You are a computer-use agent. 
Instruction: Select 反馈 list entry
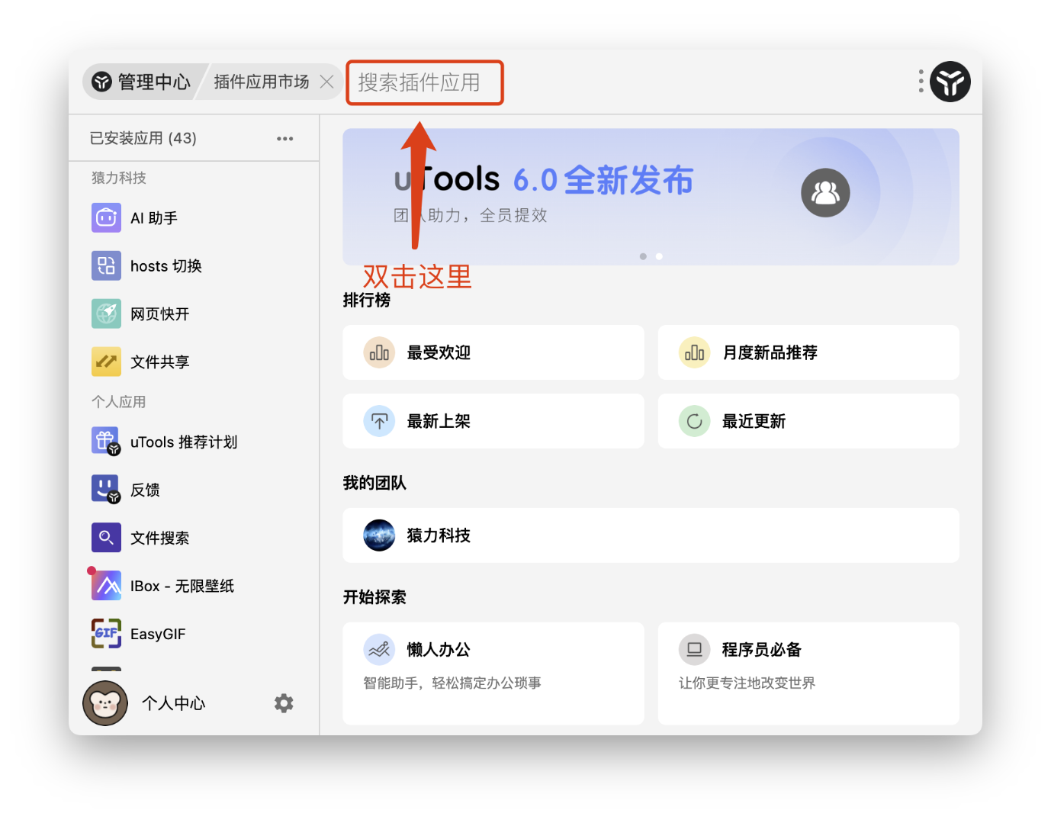click(194, 490)
